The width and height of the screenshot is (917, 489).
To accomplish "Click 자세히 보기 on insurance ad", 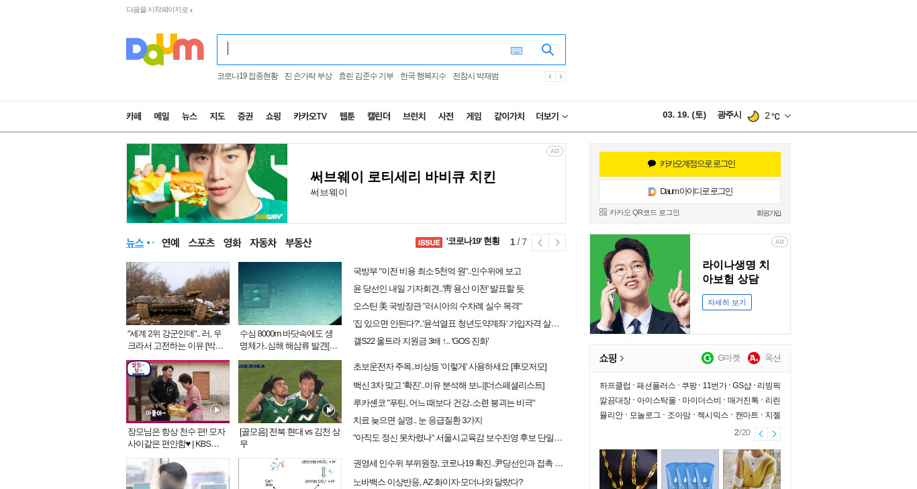I will pos(727,302).
